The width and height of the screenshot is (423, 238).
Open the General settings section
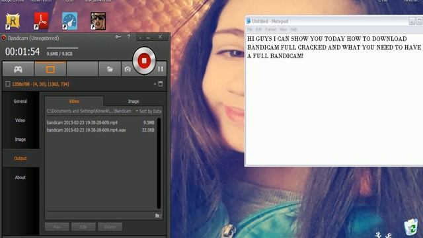coord(20,101)
